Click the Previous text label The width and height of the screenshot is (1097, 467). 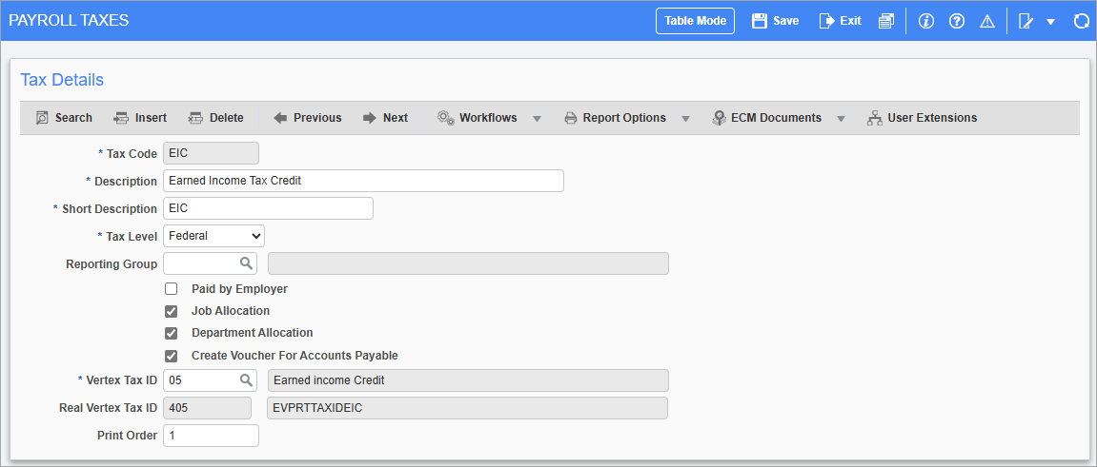317,118
